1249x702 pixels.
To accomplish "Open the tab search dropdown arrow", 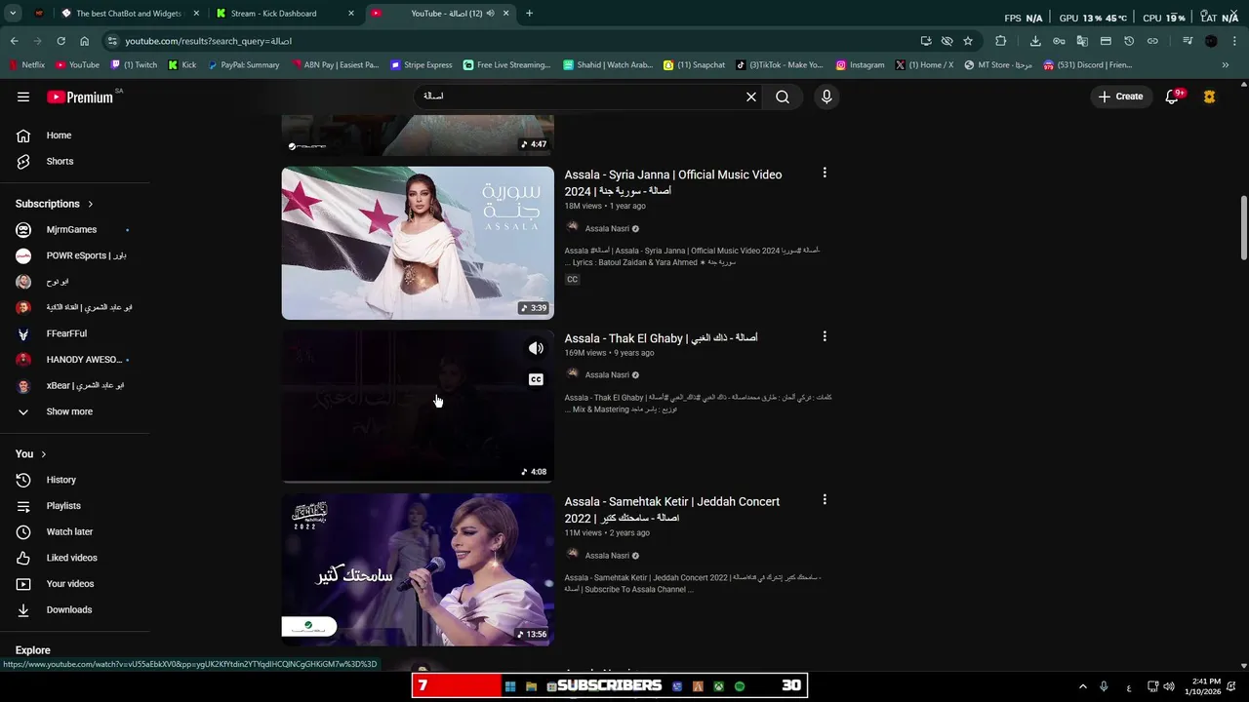I will [x=13, y=14].
